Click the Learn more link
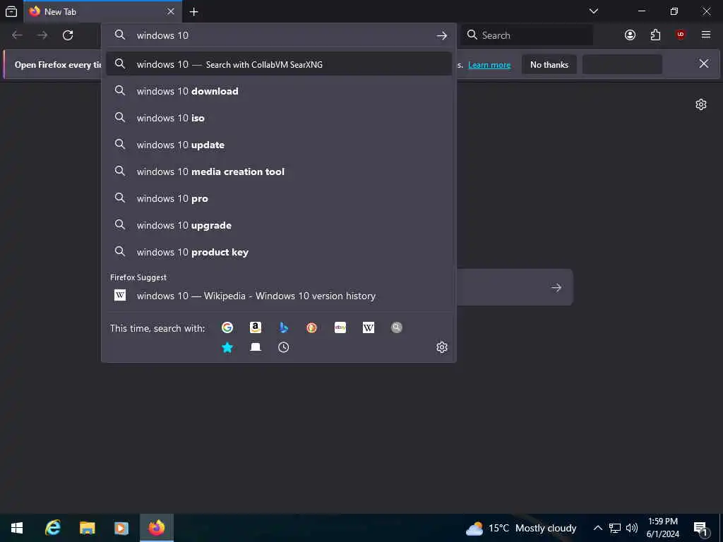This screenshot has height=542, width=723. (489, 65)
